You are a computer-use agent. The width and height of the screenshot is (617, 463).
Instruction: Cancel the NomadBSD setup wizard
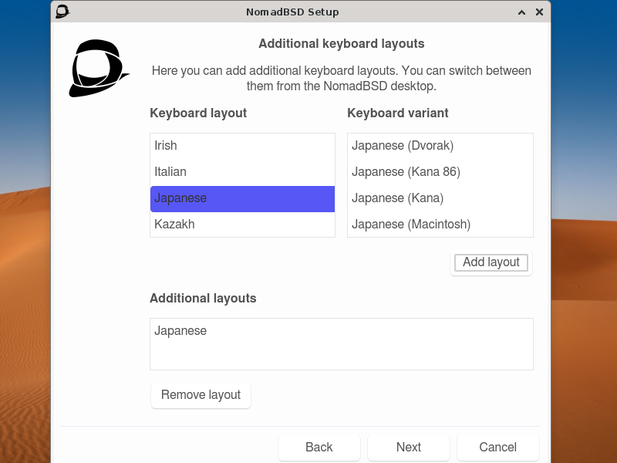tap(497, 447)
